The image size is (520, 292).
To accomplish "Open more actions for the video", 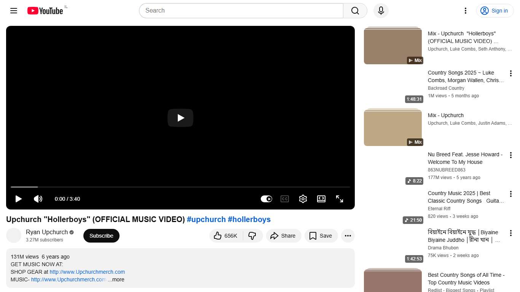I will (x=348, y=236).
